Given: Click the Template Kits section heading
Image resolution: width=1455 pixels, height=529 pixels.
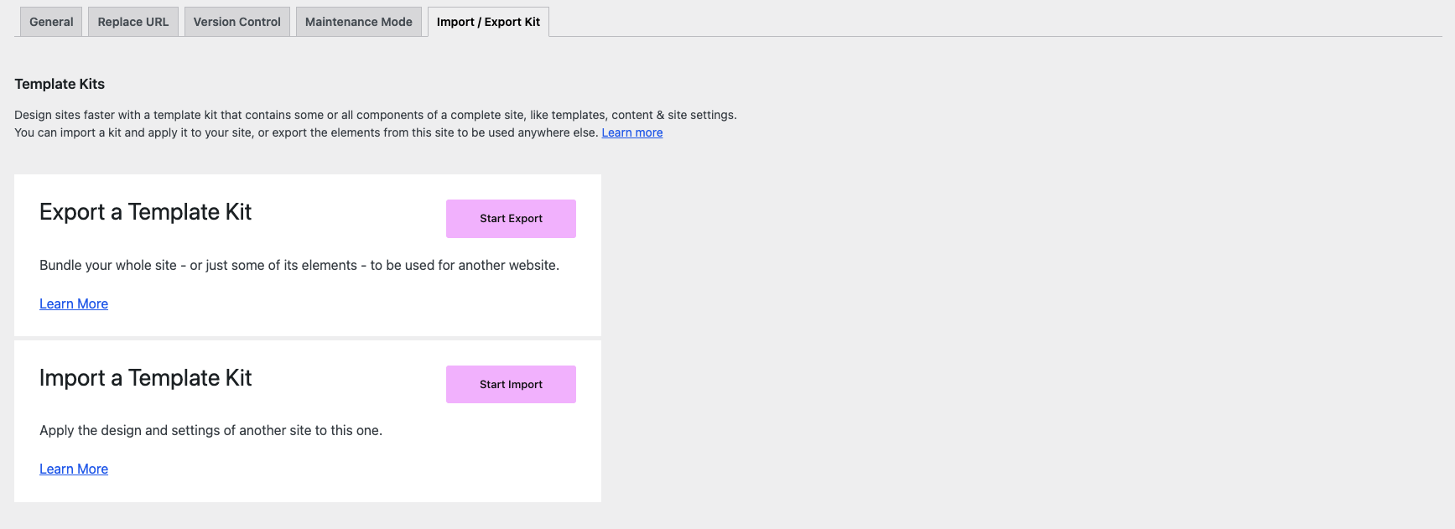Looking at the screenshot, I should [60, 84].
